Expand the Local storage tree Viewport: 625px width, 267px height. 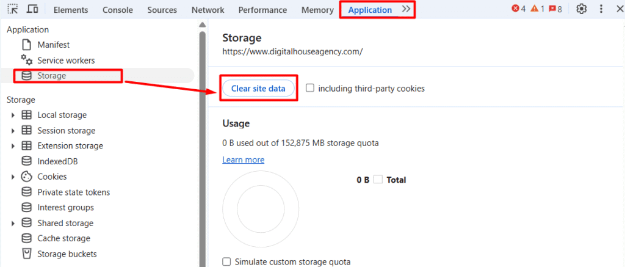(13, 115)
